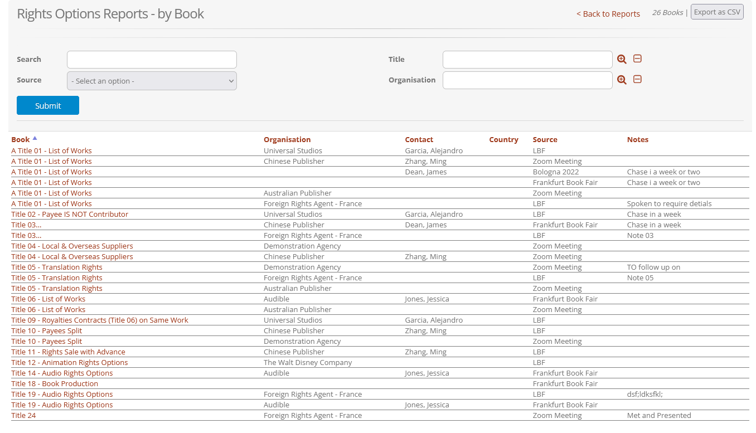Viewport: 756px width, 433px height.
Task: Sort by the Contact column header
Action: pyautogui.click(x=419, y=140)
